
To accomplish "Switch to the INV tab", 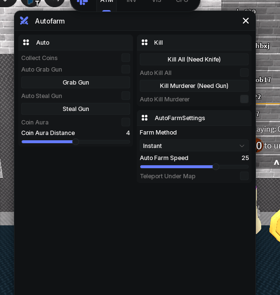I will 131,1.
